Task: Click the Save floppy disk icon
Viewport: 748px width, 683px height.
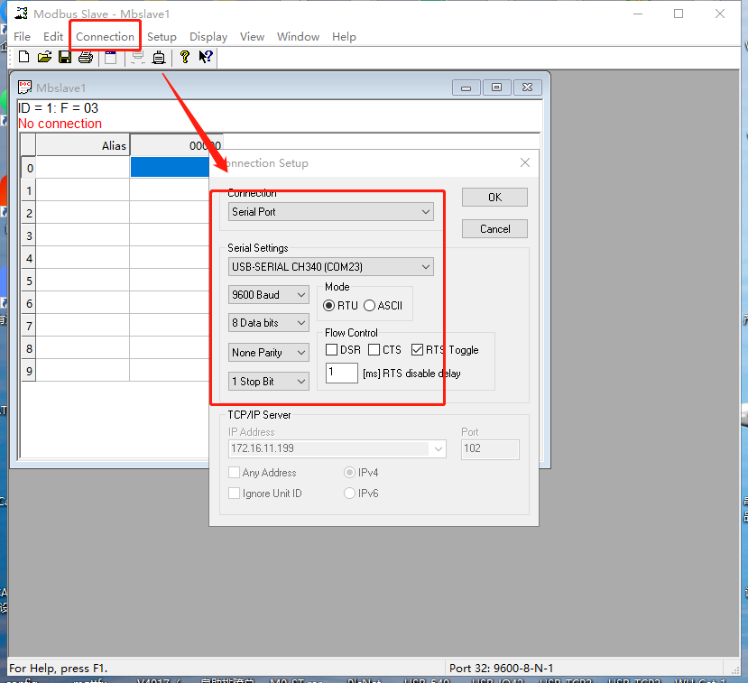Action: tap(65, 58)
